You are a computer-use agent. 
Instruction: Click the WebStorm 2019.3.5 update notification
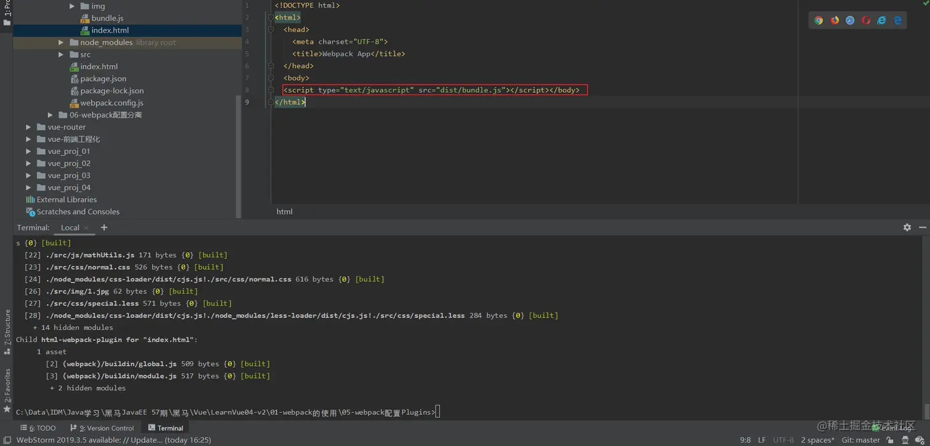click(x=113, y=440)
